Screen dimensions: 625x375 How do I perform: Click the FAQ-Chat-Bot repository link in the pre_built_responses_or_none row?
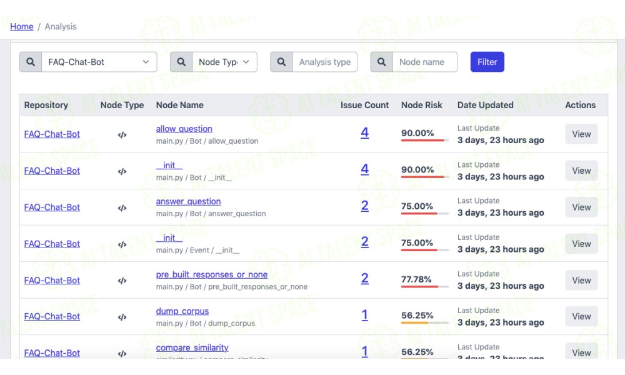52,281
